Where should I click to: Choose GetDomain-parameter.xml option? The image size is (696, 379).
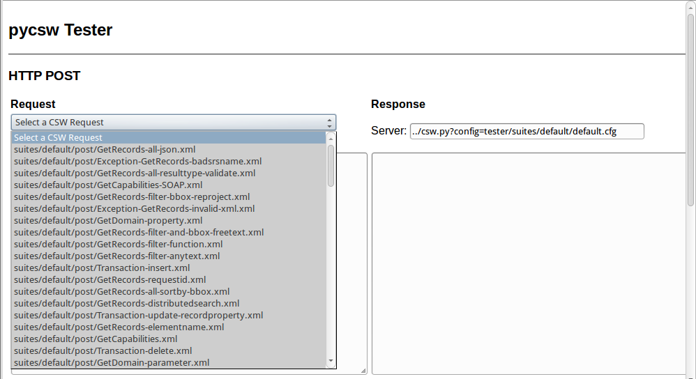click(x=169, y=362)
